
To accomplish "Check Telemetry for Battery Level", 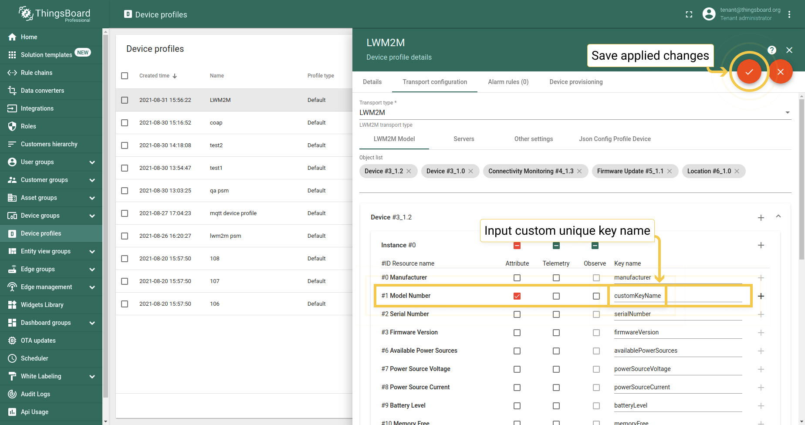I will (x=556, y=406).
